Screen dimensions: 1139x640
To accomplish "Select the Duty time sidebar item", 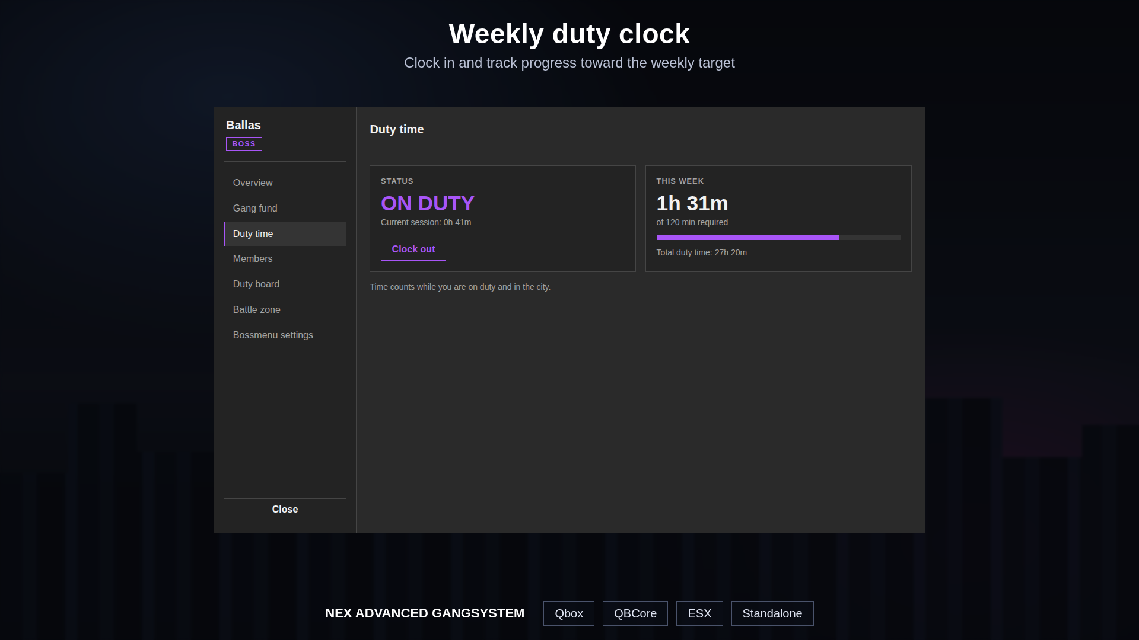I will point(285,234).
